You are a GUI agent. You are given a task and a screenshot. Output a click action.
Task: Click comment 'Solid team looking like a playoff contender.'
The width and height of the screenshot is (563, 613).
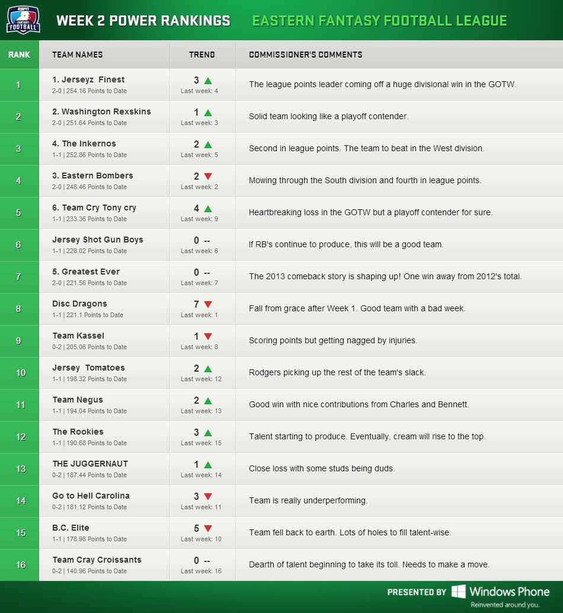tap(328, 117)
